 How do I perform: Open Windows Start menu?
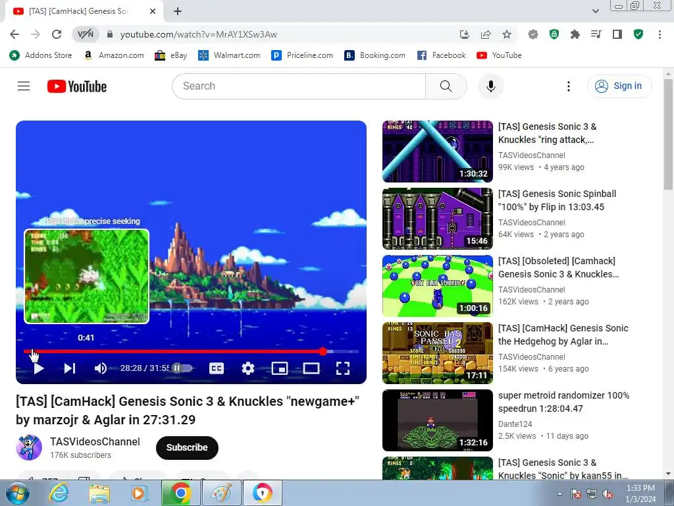click(17, 493)
